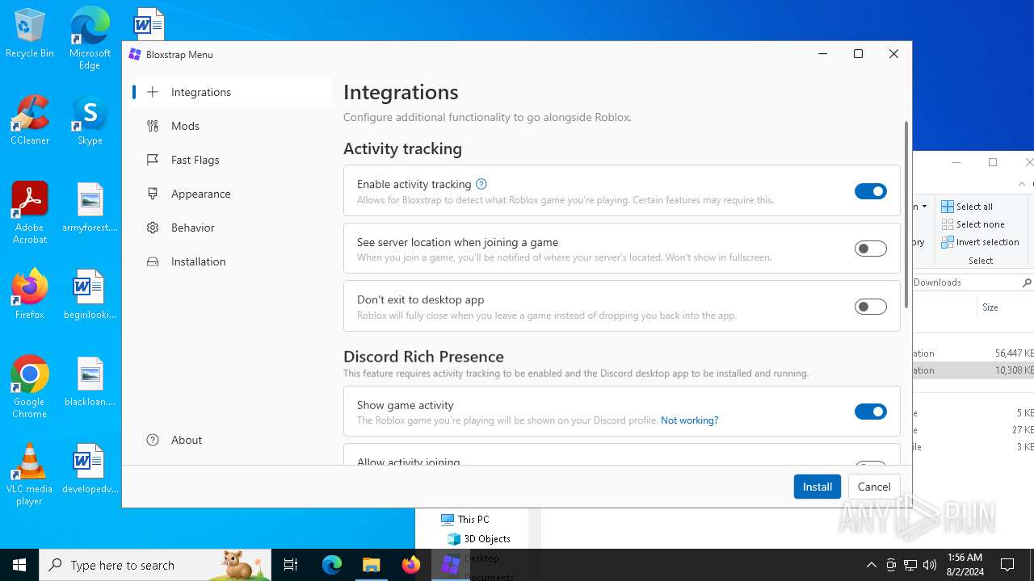Image resolution: width=1034 pixels, height=581 pixels.
Task: Open the notification center
Action: (x=1007, y=565)
